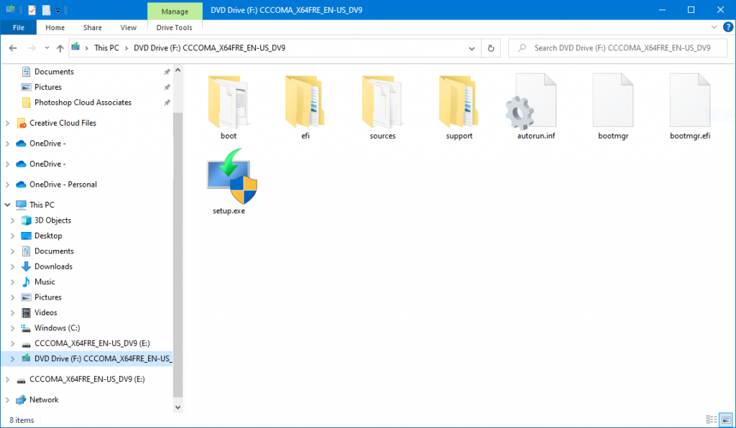Switch to Large icons view layout
736x428 pixels.
[726, 419]
